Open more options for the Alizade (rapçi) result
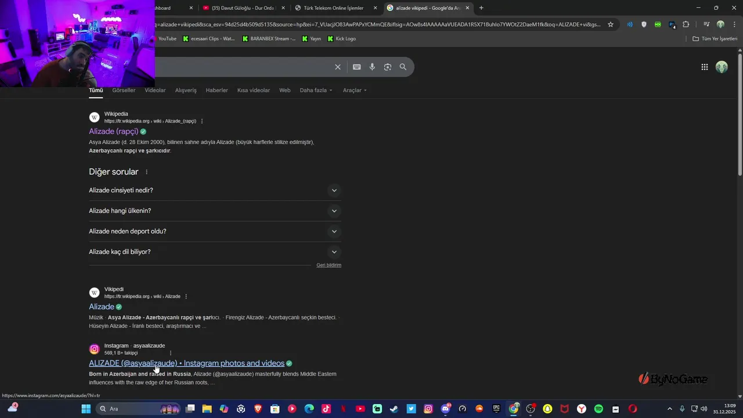The height and width of the screenshot is (418, 743). [x=202, y=121]
